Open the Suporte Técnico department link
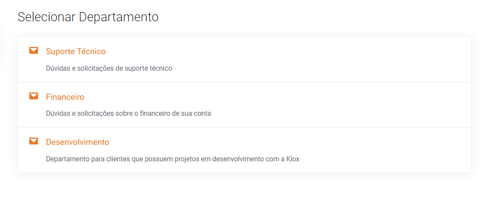Screen dimensions: 481x206 (76, 52)
